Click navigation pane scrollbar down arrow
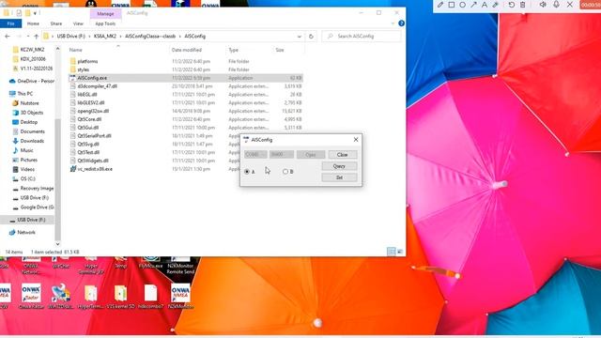Screen dimensions: 601x338 click(58, 244)
